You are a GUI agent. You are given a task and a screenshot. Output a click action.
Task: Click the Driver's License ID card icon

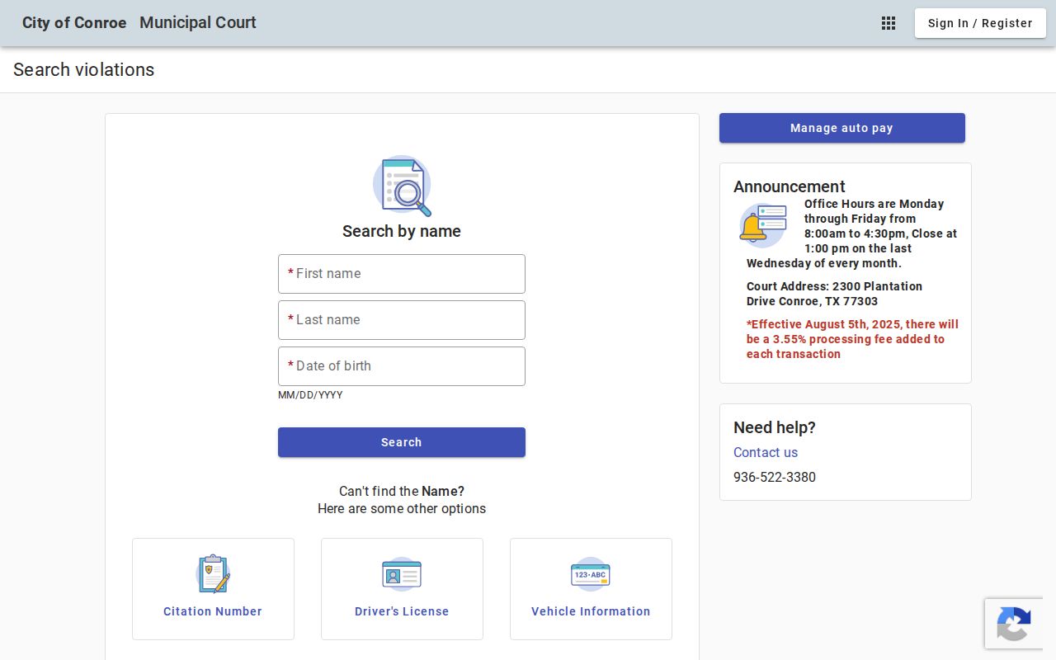[402, 574]
